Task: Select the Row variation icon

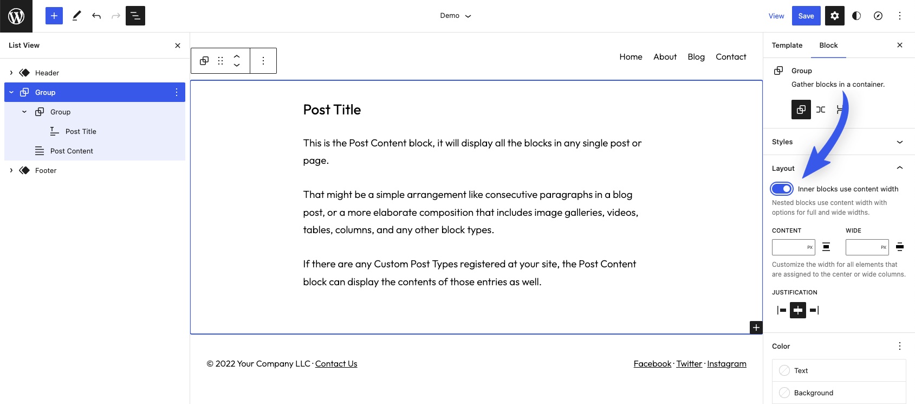Action: coord(821,110)
